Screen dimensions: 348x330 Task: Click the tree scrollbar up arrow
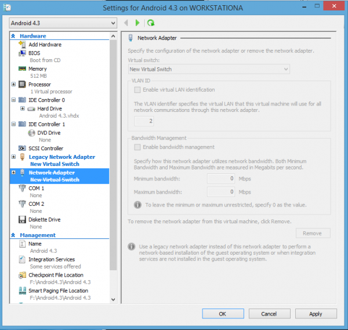[x=113, y=36]
